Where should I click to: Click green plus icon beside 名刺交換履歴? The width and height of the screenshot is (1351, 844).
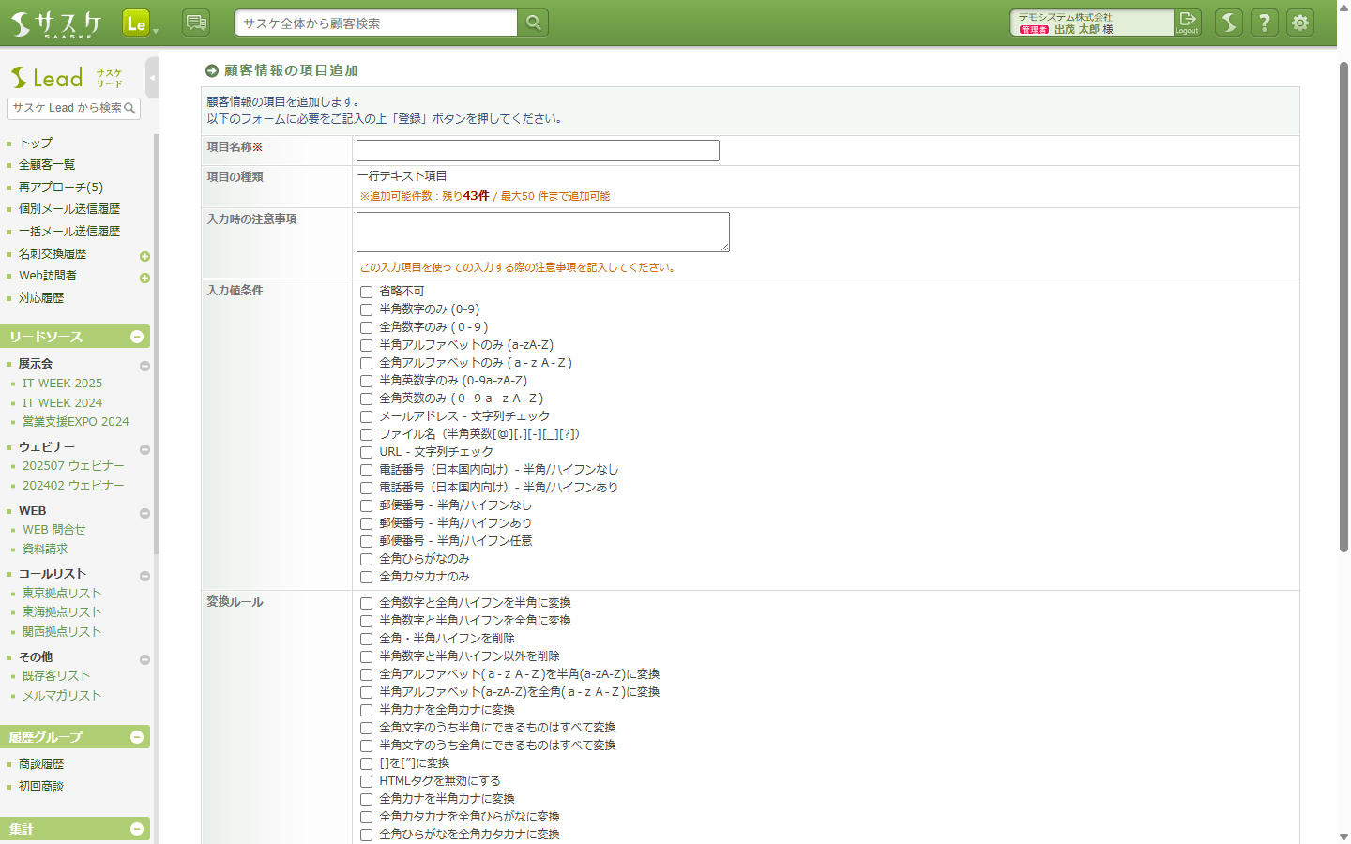click(x=144, y=255)
